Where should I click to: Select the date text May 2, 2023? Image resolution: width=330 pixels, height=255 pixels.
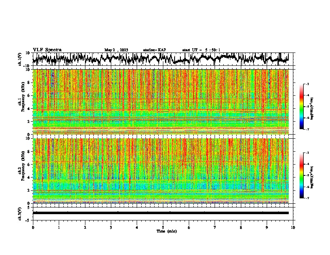pyautogui.click(x=116, y=50)
